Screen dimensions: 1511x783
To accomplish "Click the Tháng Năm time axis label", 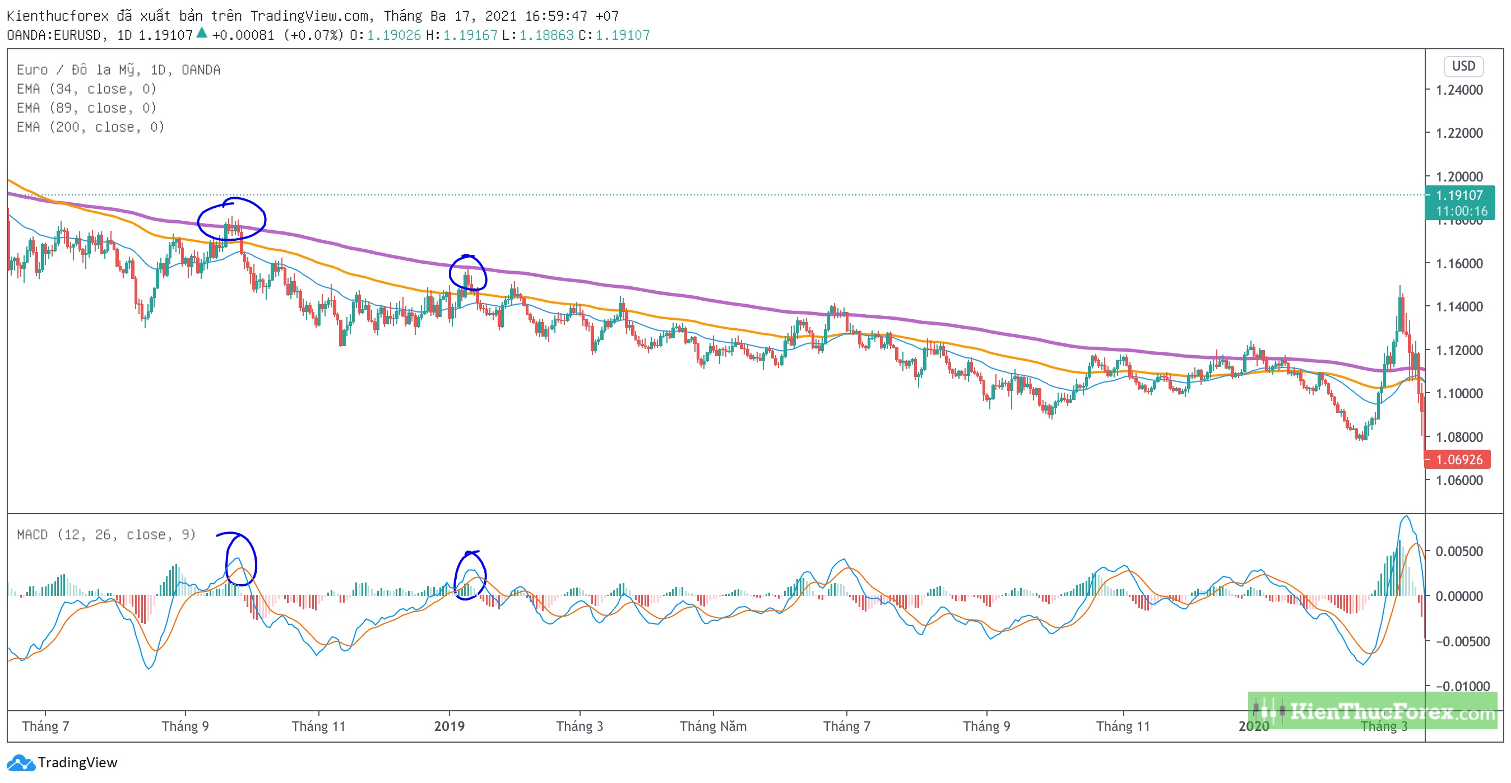I will (x=713, y=727).
